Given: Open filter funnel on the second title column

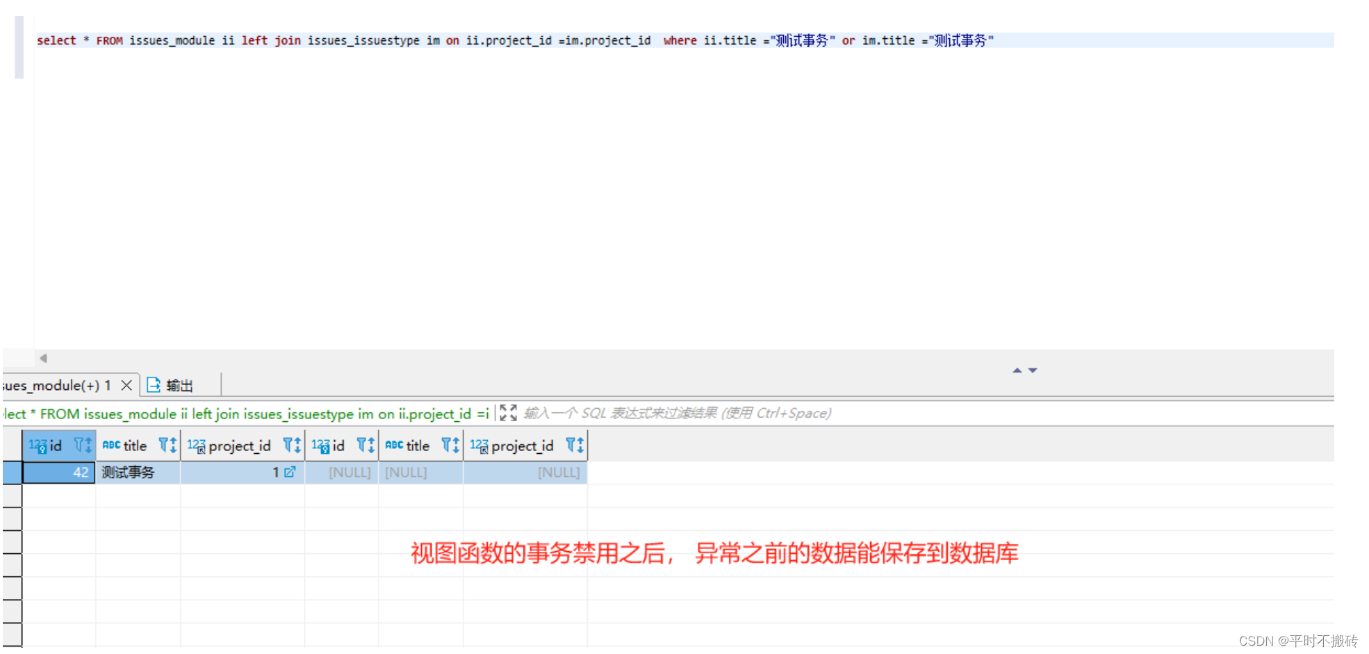Looking at the screenshot, I should 447,445.
